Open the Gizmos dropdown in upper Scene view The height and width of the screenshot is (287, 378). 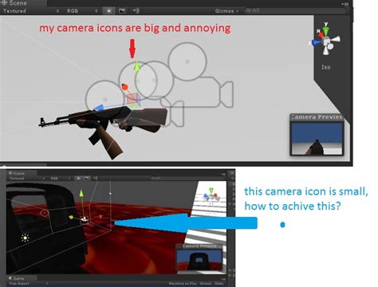226,11
